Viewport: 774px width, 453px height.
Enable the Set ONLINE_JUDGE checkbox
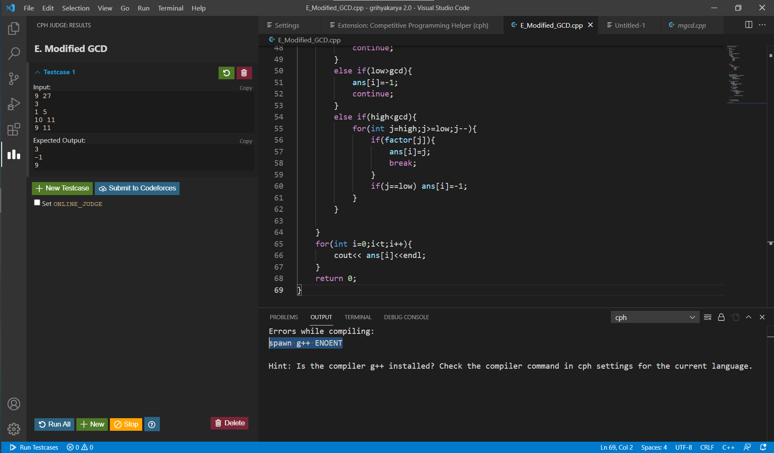(37, 202)
